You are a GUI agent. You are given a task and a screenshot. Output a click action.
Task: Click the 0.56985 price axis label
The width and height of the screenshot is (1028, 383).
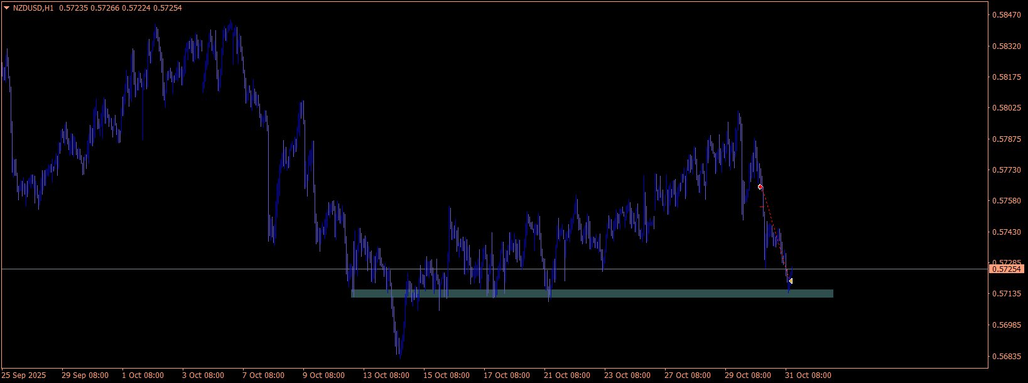1006,325
